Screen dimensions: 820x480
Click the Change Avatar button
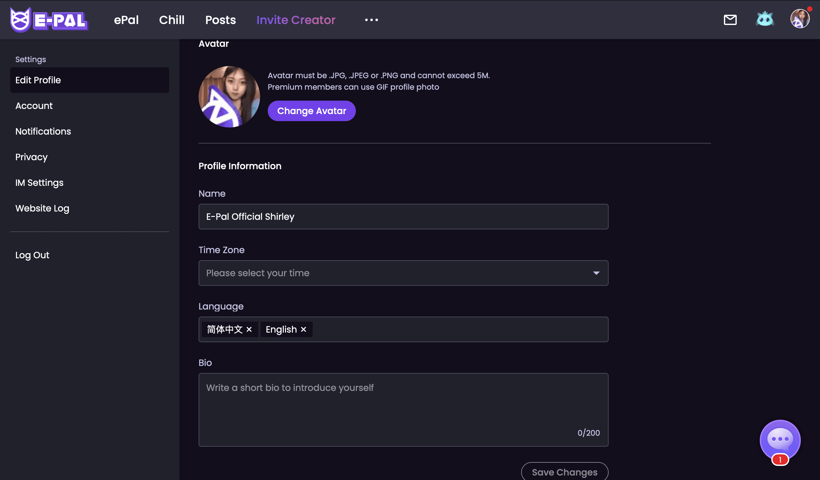click(312, 111)
